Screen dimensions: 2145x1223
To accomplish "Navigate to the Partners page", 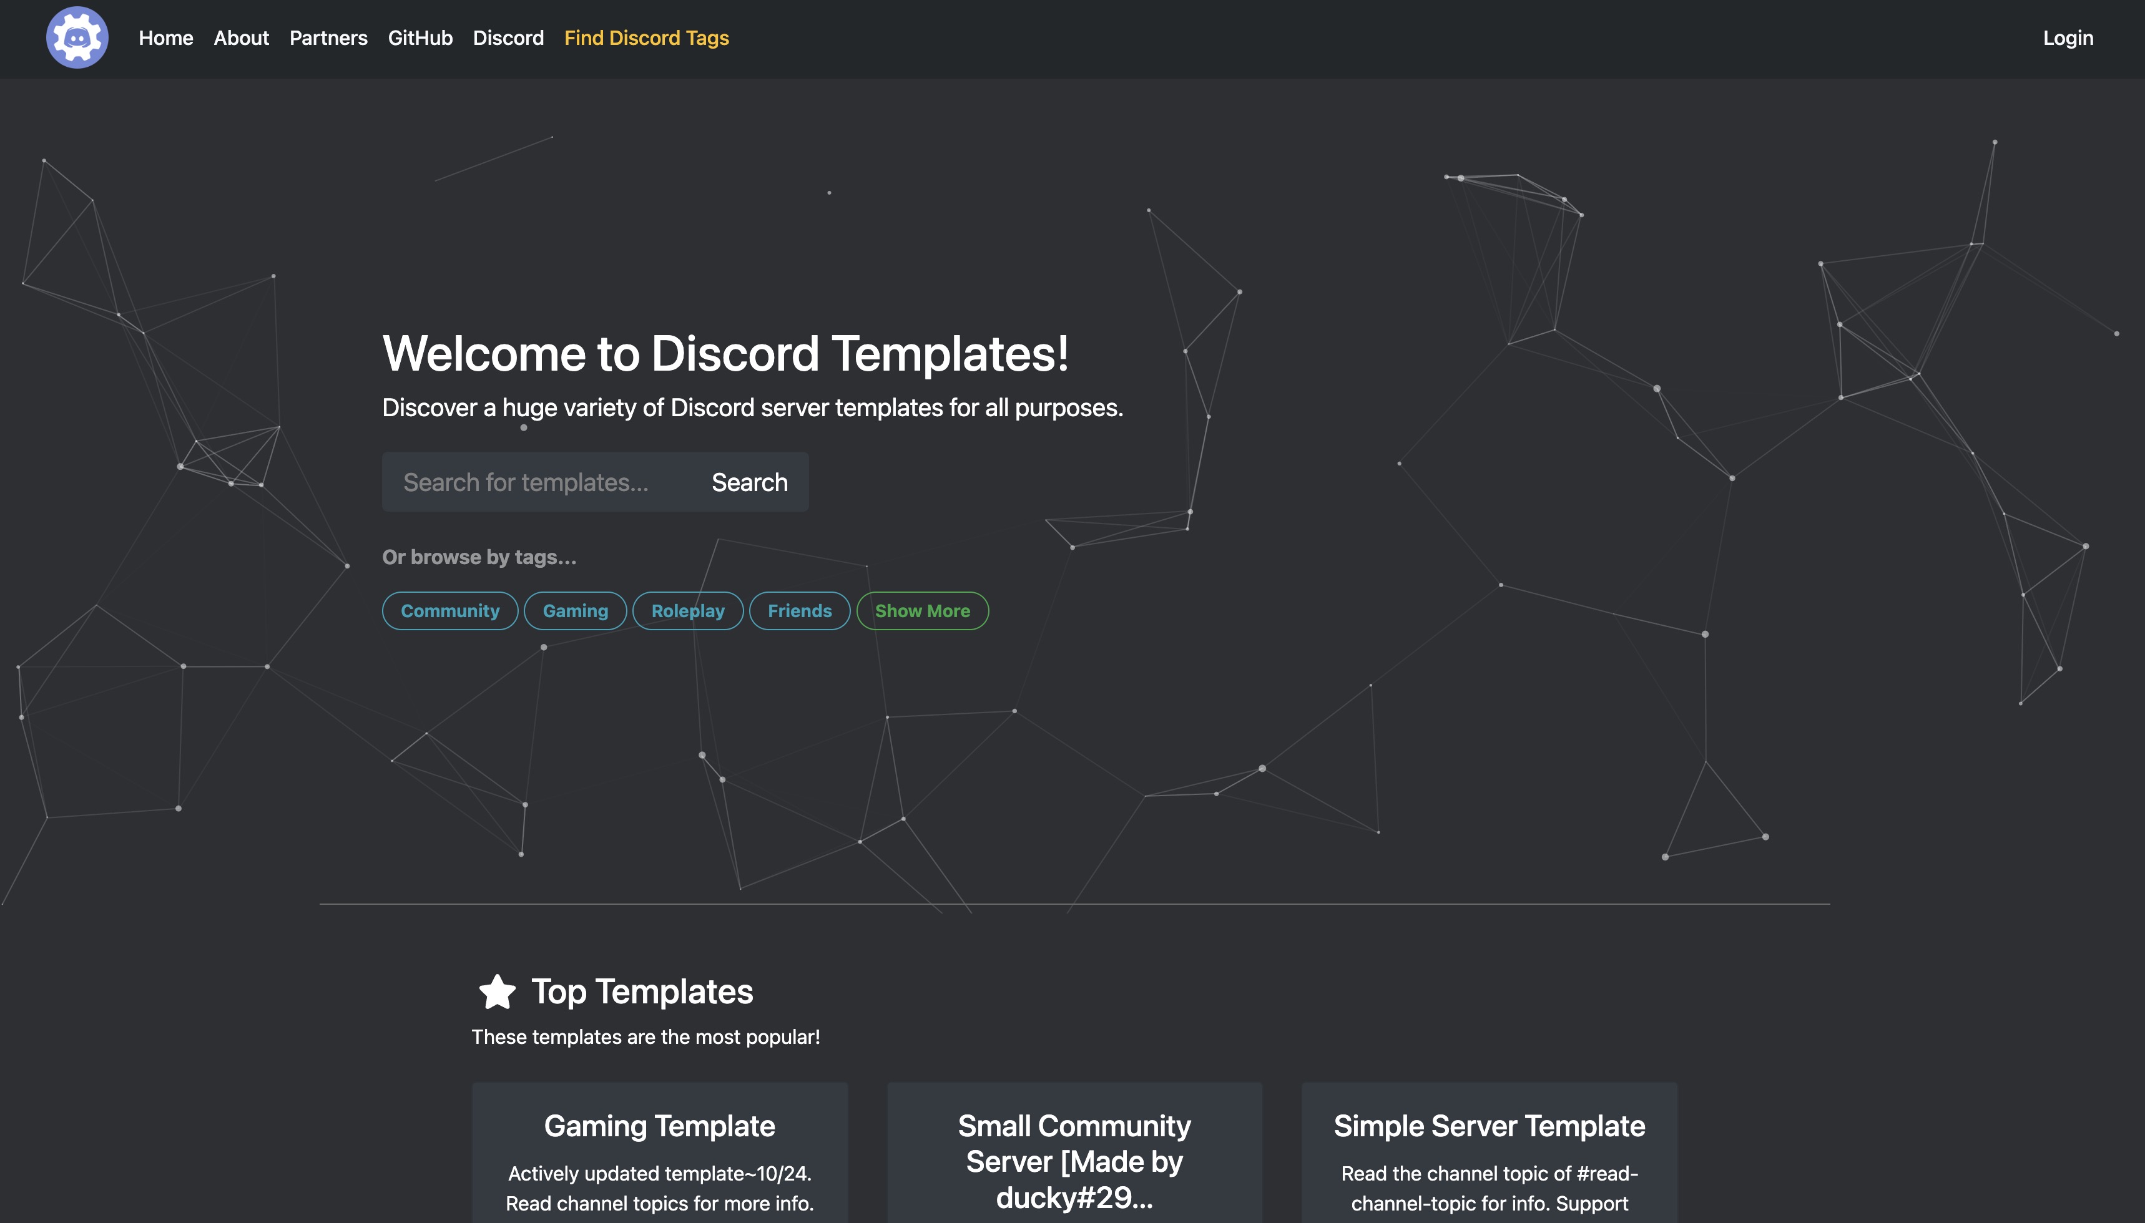I will pyautogui.click(x=328, y=39).
